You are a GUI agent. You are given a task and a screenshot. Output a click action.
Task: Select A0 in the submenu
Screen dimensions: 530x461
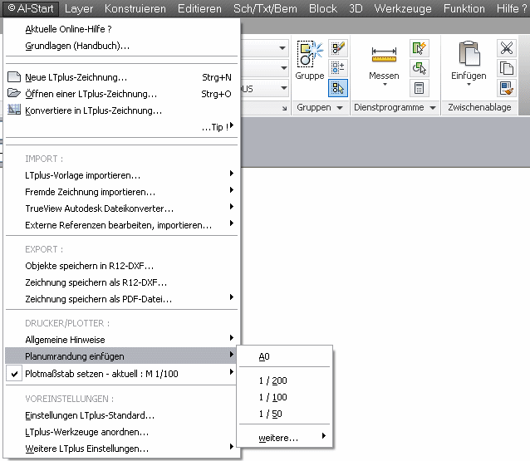point(284,356)
